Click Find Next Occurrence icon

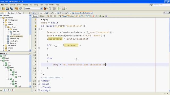[x=66, y=16]
